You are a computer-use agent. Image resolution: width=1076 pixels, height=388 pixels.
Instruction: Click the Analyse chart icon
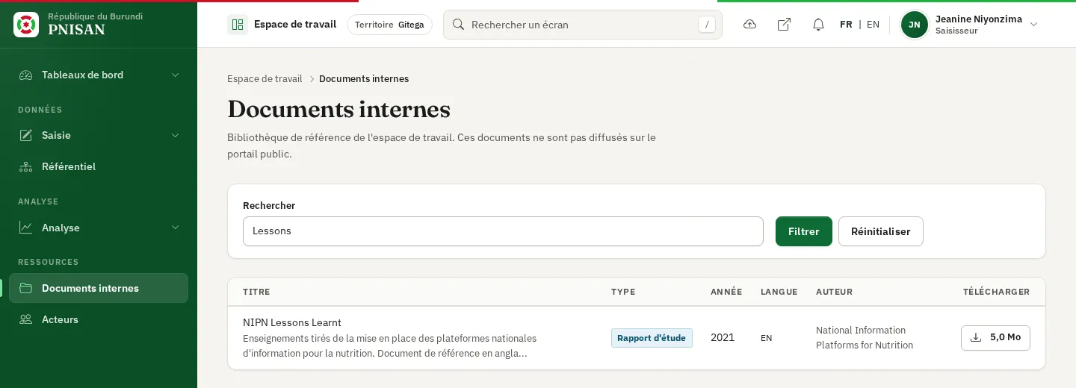26,228
